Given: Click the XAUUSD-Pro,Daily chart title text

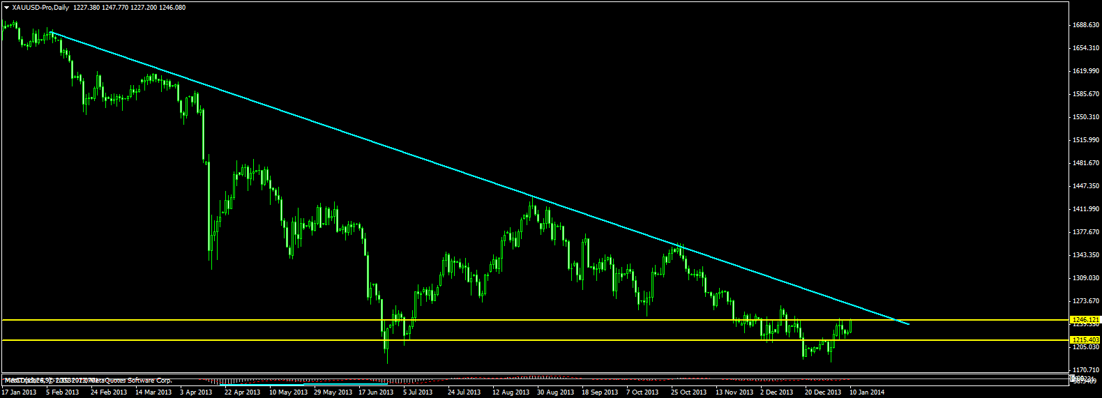Looking at the screenshot, I should [40, 8].
